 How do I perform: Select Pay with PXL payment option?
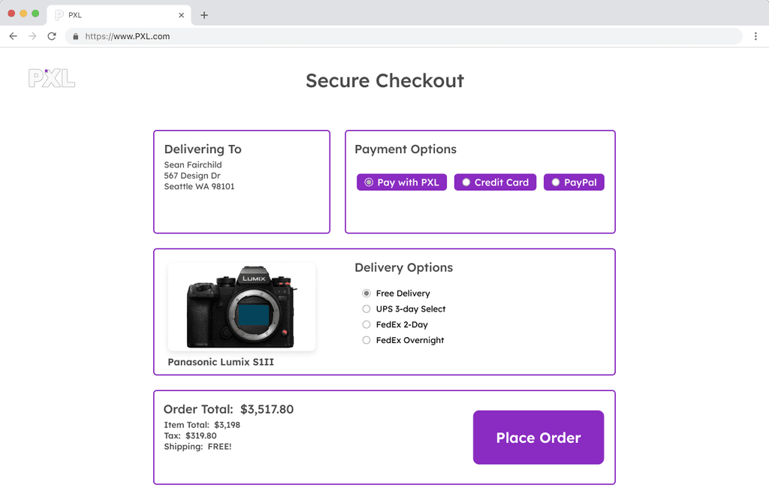click(x=402, y=182)
